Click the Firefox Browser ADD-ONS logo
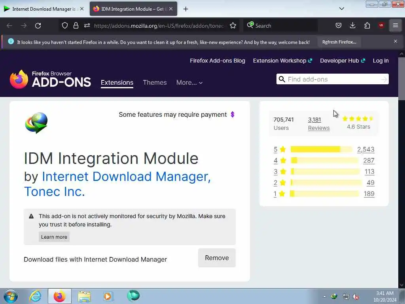Viewport: 405px width, 304px height. pos(50,79)
